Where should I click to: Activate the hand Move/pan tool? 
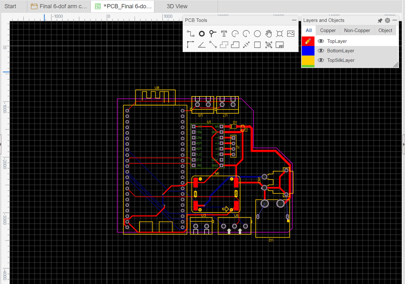(269, 34)
